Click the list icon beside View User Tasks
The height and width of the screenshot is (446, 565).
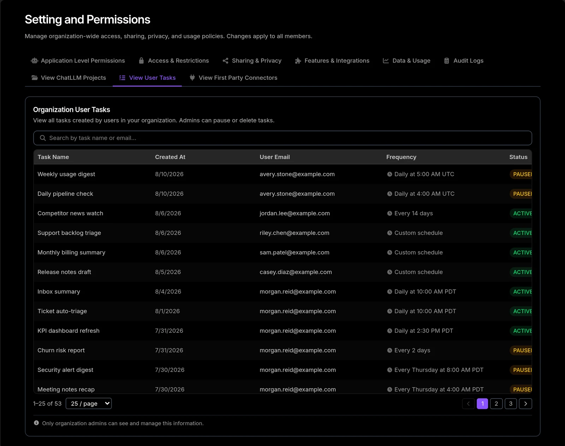click(122, 78)
